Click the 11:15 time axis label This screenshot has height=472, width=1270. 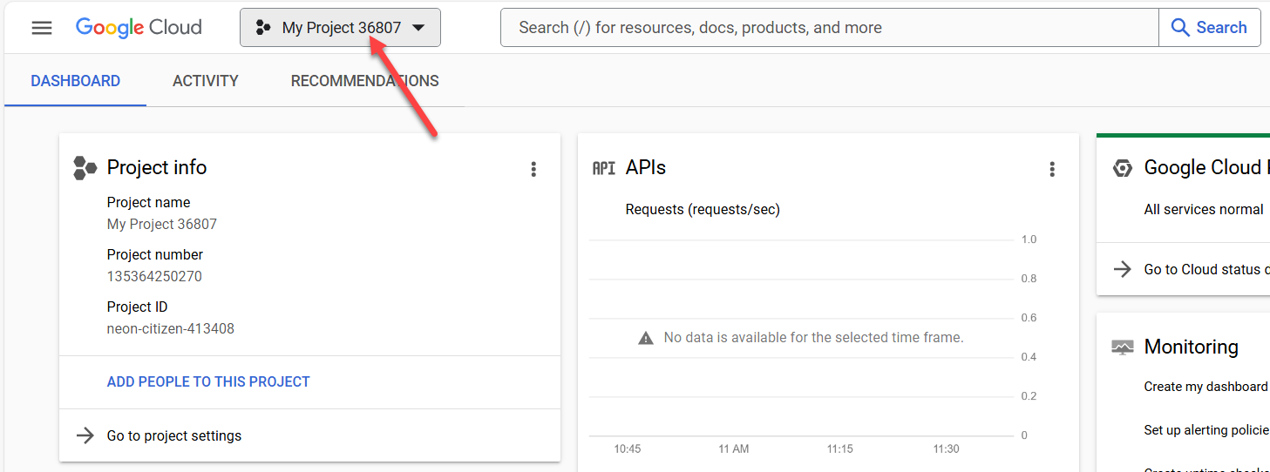point(840,449)
